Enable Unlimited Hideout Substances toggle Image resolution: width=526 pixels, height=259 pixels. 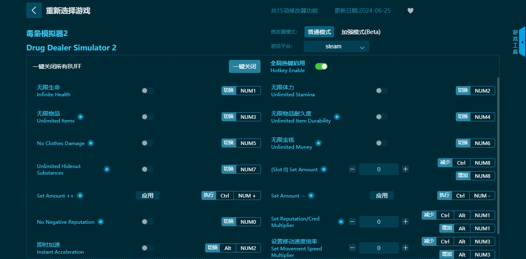148,169
